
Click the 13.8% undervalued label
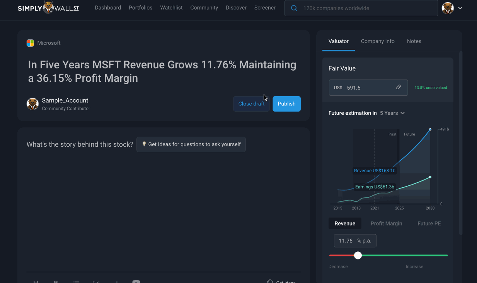pyautogui.click(x=431, y=88)
